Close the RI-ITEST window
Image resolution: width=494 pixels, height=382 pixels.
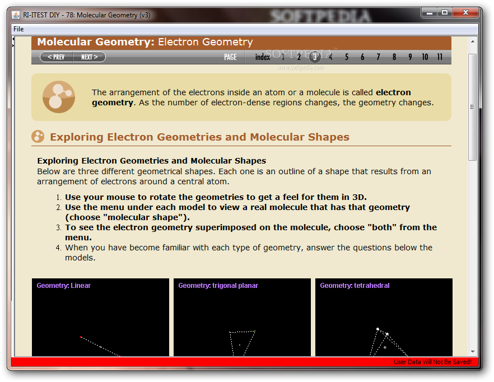465,13
